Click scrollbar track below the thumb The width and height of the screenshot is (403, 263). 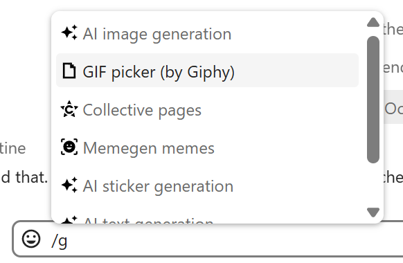click(x=373, y=185)
